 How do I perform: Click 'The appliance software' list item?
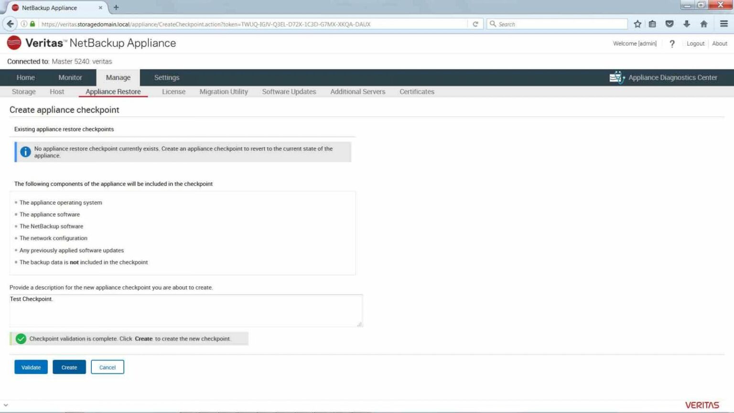click(x=50, y=215)
